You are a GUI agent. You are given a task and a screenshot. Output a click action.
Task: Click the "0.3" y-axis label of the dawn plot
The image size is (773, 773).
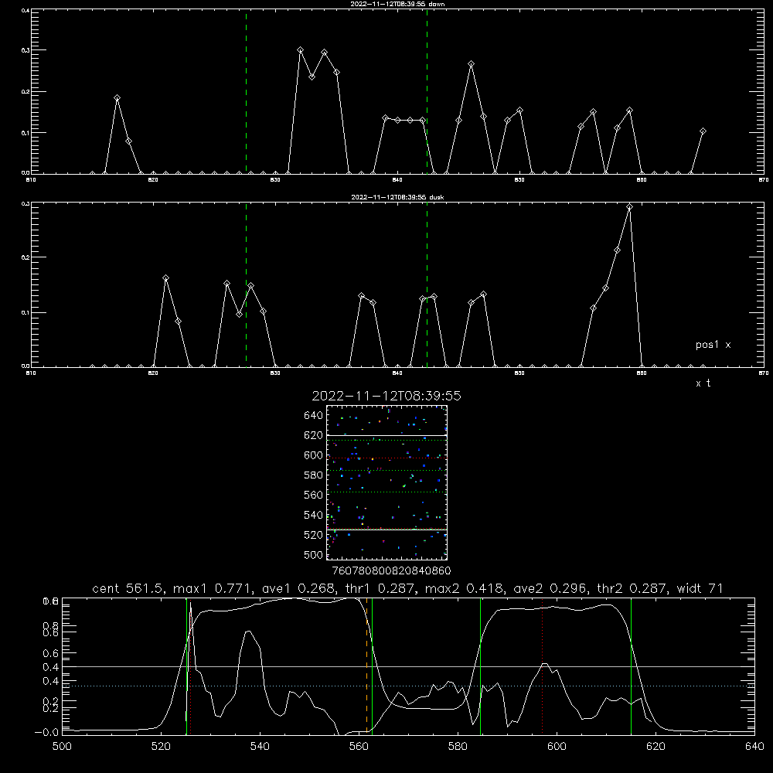[26, 50]
